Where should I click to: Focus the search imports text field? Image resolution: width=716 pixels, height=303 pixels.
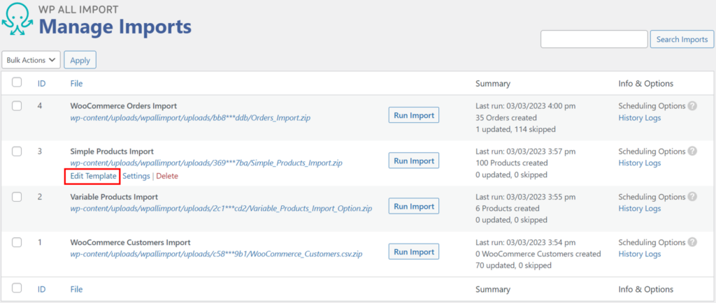point(594,39)
